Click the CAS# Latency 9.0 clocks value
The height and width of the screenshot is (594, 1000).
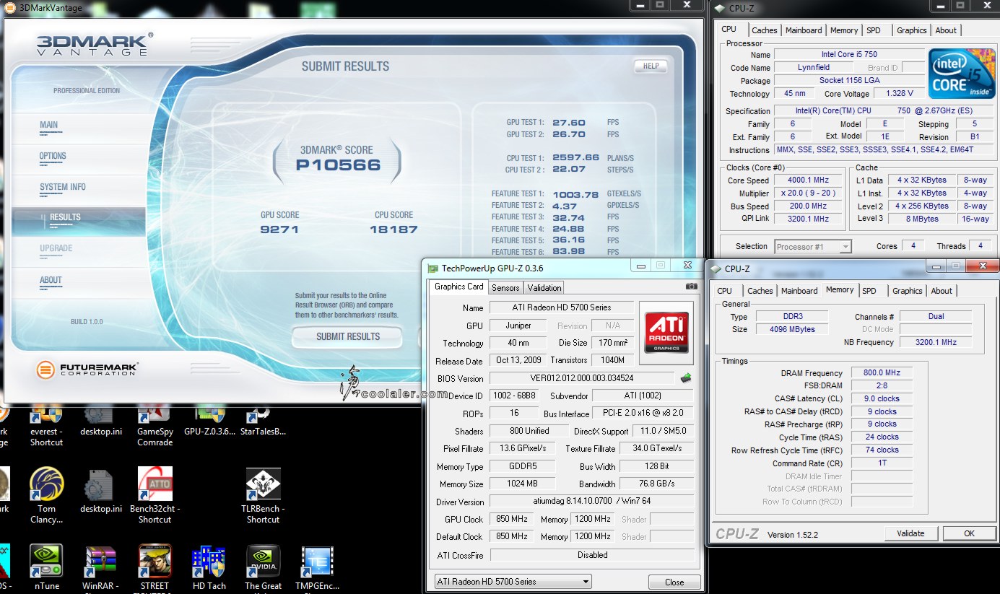882,398
